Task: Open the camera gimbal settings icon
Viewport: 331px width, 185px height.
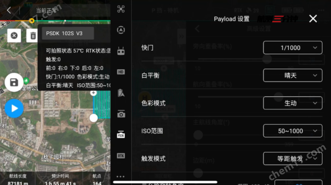Action: pyautogui.click(x=121, y=114)
